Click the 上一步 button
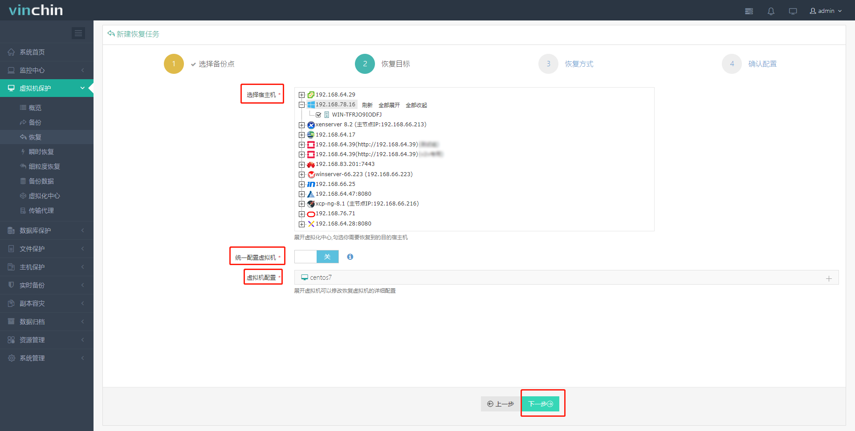855x431 pixels. coord(500,404)
